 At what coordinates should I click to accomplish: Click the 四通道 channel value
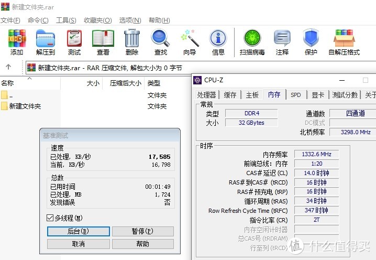coord(353,113)
